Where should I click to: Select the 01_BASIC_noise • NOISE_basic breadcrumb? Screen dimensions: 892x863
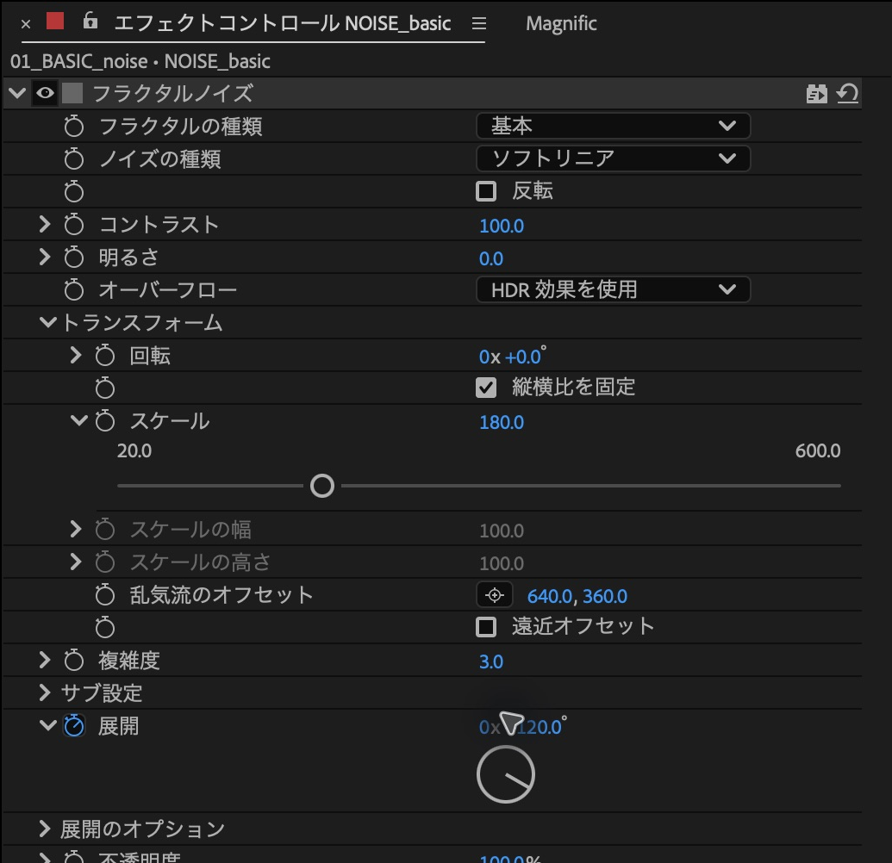point(140,61)
